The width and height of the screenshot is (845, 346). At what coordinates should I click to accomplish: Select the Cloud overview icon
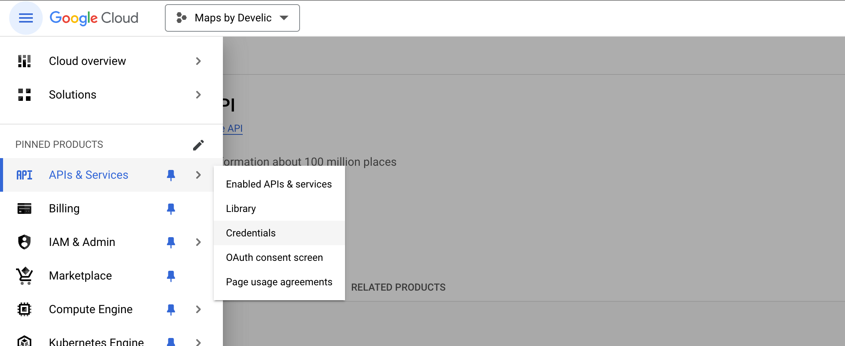[x=24, y=61]
